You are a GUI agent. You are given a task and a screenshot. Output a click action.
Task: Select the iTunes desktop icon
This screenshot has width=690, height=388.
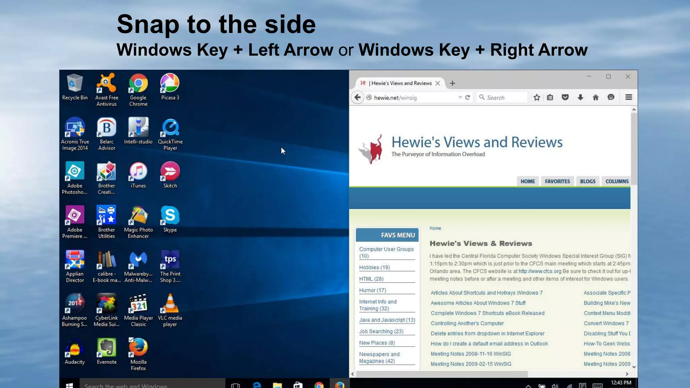[138, 175]
